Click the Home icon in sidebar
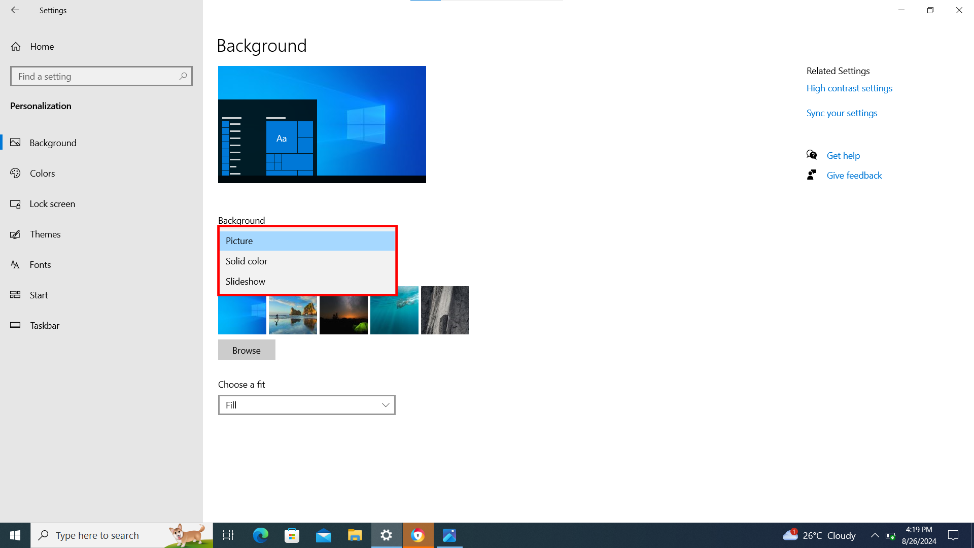Viewport: 974px width, 548px height. click(16, 47)
